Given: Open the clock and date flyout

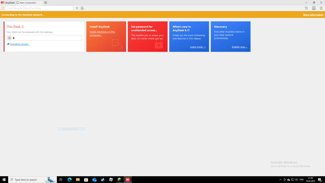Looking at the screenshot, I should [310, 180].
